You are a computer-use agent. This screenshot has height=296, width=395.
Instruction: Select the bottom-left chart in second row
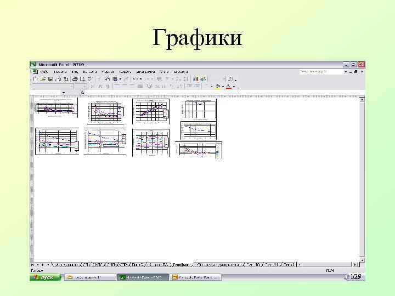point(57,141)
